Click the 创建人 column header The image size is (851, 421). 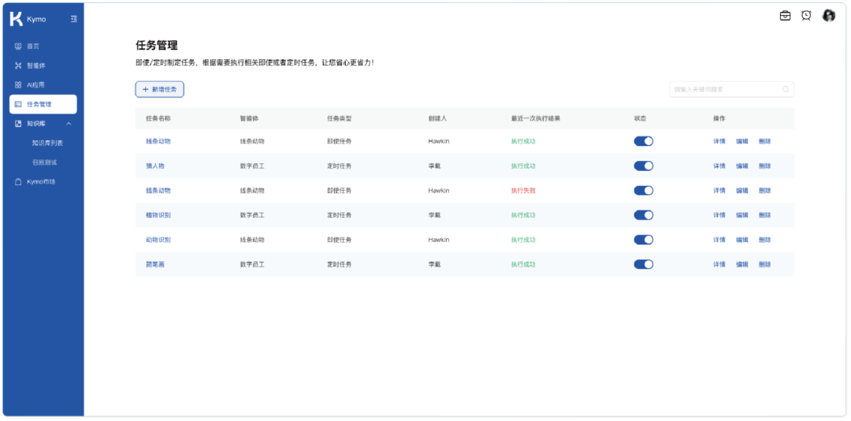point(437,118)
